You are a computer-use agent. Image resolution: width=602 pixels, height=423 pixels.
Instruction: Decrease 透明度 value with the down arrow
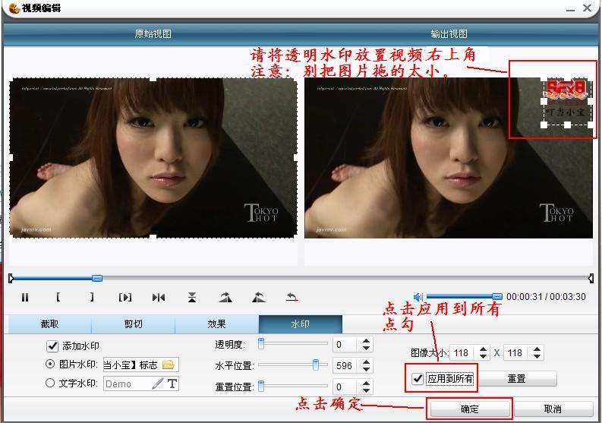(366, 348)
